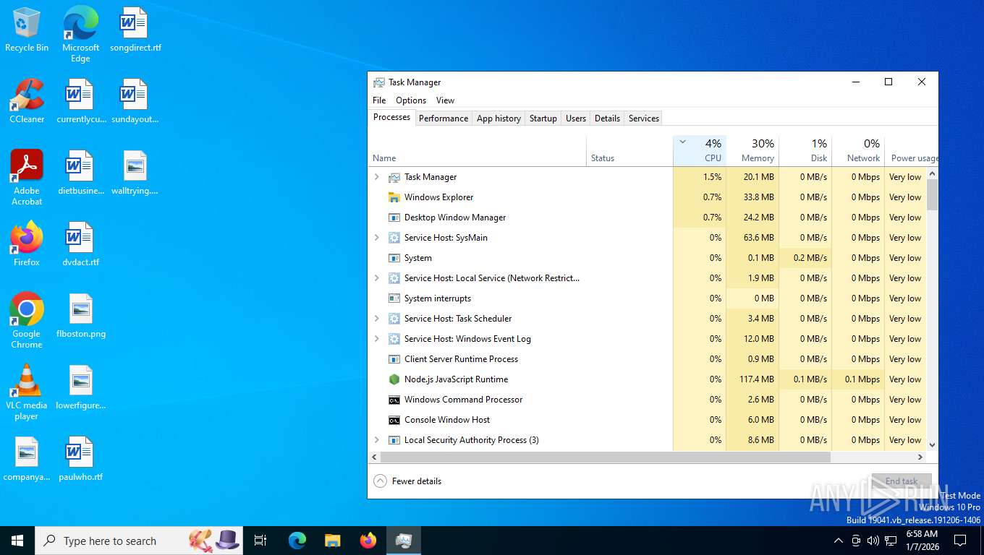Select the paulwho.rtf desktop file
The height and width of the screenshot is (555, 984).
click(81, 459)
